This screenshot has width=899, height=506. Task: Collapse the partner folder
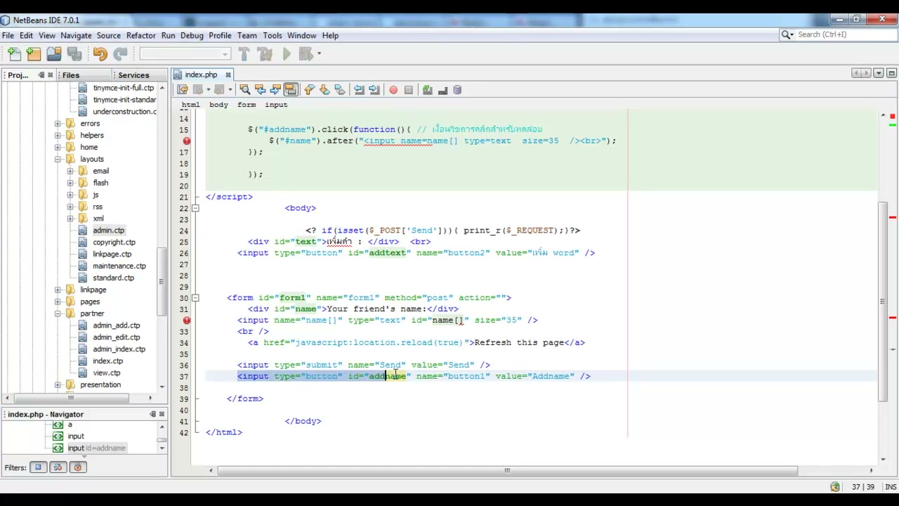tap(58, 313)
